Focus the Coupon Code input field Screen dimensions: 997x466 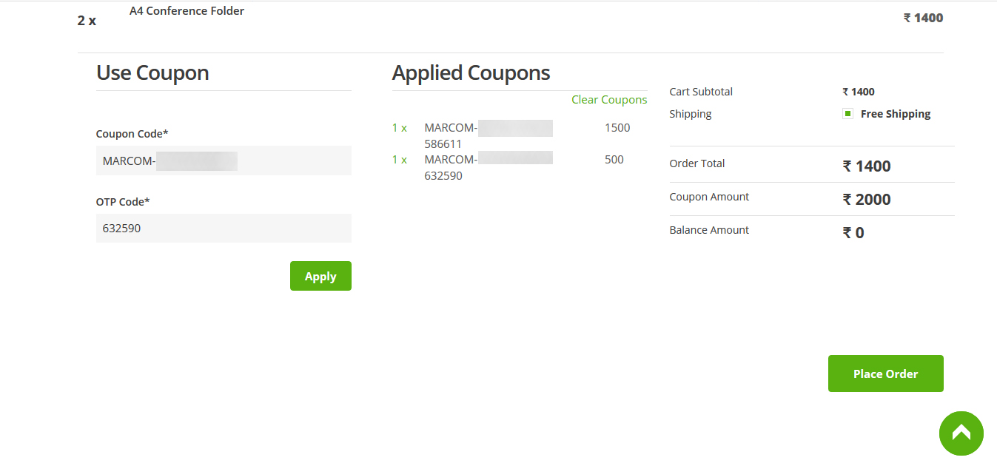224,161
